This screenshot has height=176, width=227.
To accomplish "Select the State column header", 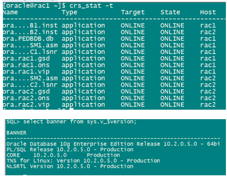I will [170, 12].
